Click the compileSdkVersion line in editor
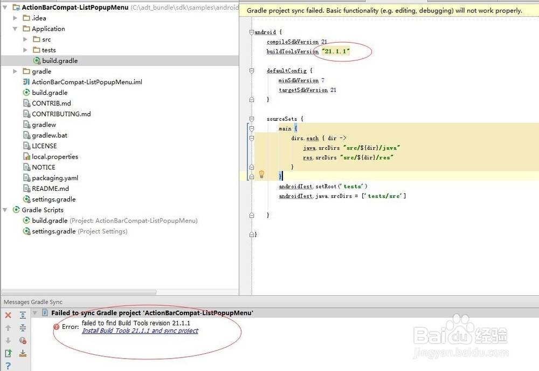Viewport: 539px width, 371px height. pos(296,42)
